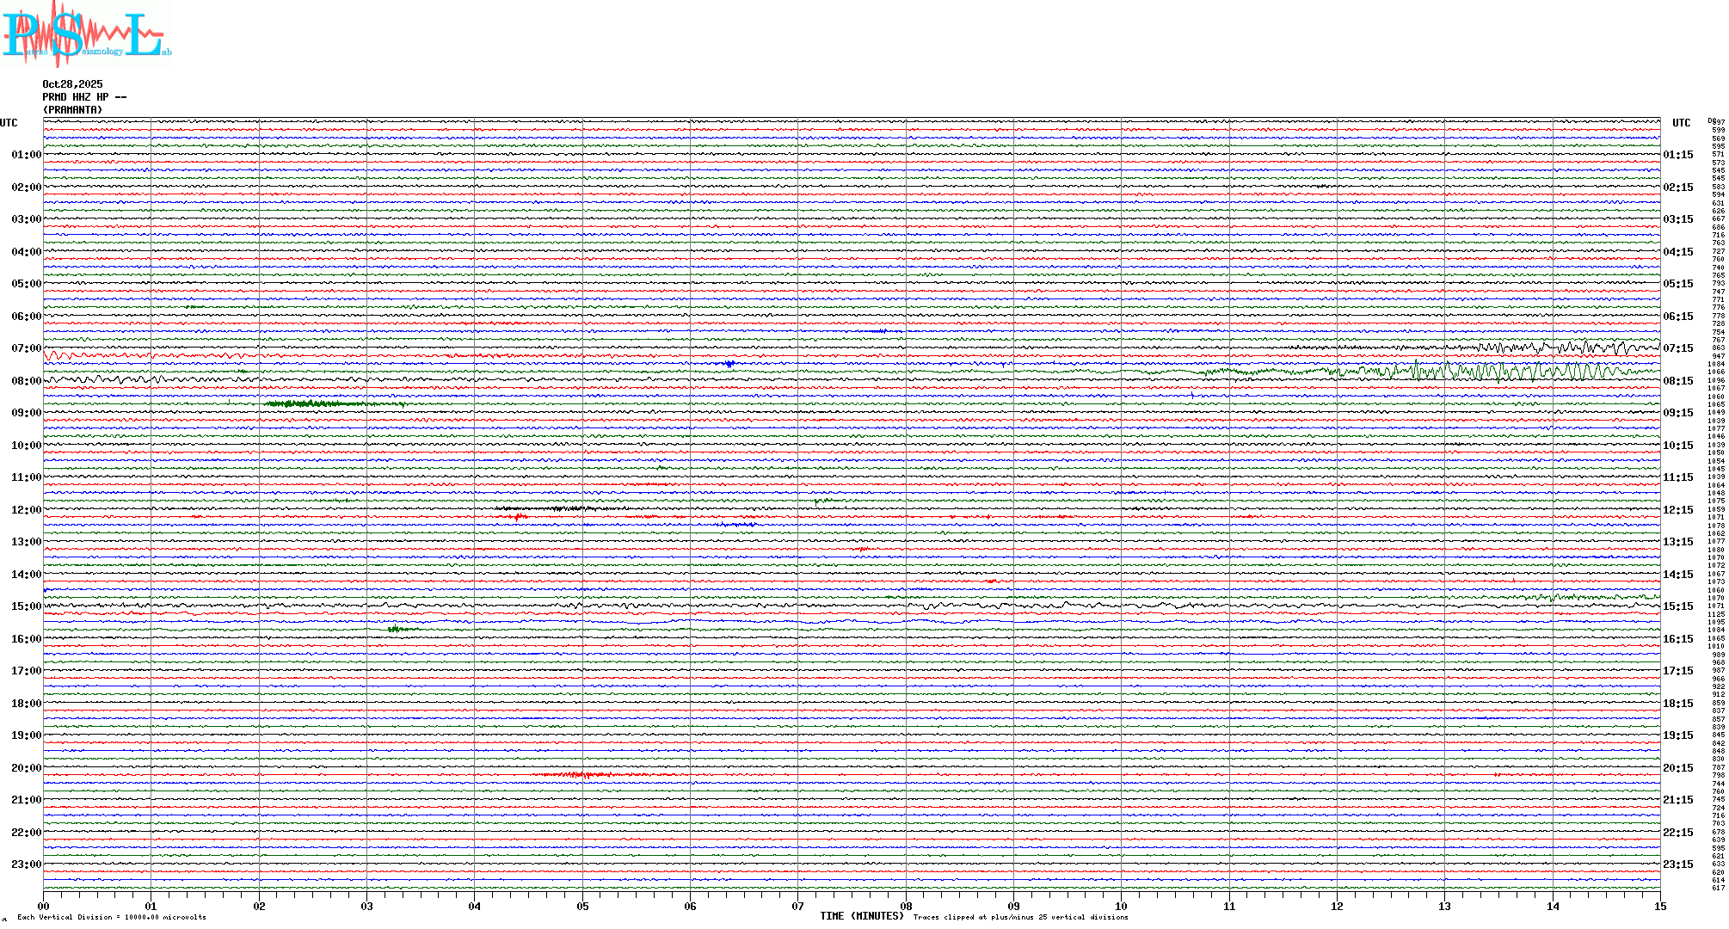Screen dimensions: 1729x929
Task: Click minute 05 tick on bottom axis
Action: tap(582, 906)
